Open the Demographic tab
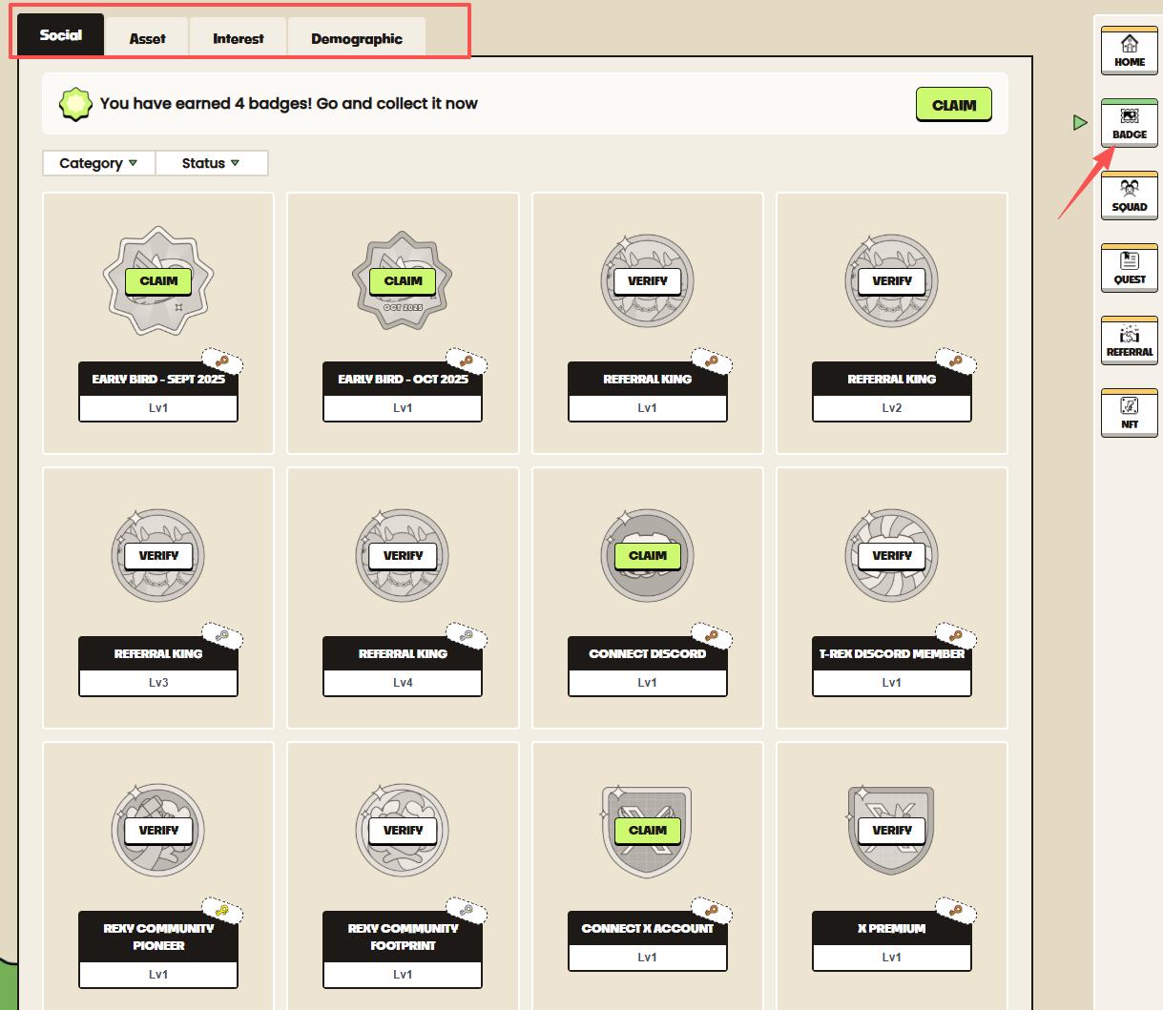Image resolution: width=1163 pixels, height=1010 pixels. tap(357, 38)
